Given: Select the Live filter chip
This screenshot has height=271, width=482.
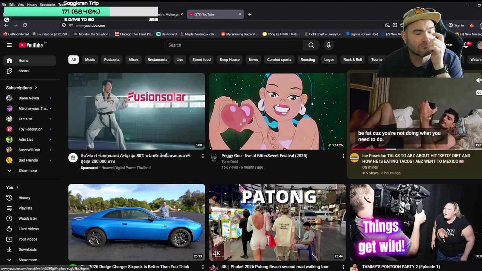Looking at the screenshot, I should pos(180,59).
